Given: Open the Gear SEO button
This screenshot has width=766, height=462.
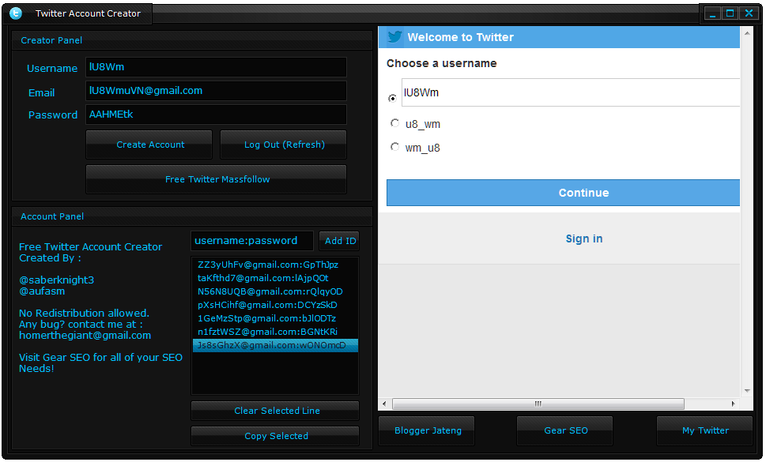Looking at the screenshot, I should click(x=565, y=430).
